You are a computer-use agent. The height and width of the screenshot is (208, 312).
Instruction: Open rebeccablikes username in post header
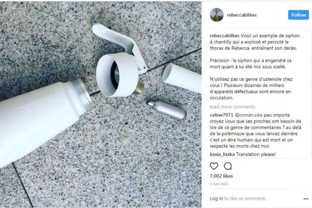click(x=242, y=15)
